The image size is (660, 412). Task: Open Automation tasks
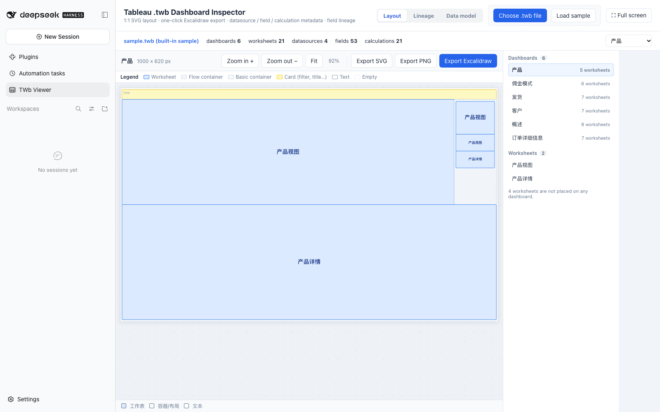pos(58,73)
